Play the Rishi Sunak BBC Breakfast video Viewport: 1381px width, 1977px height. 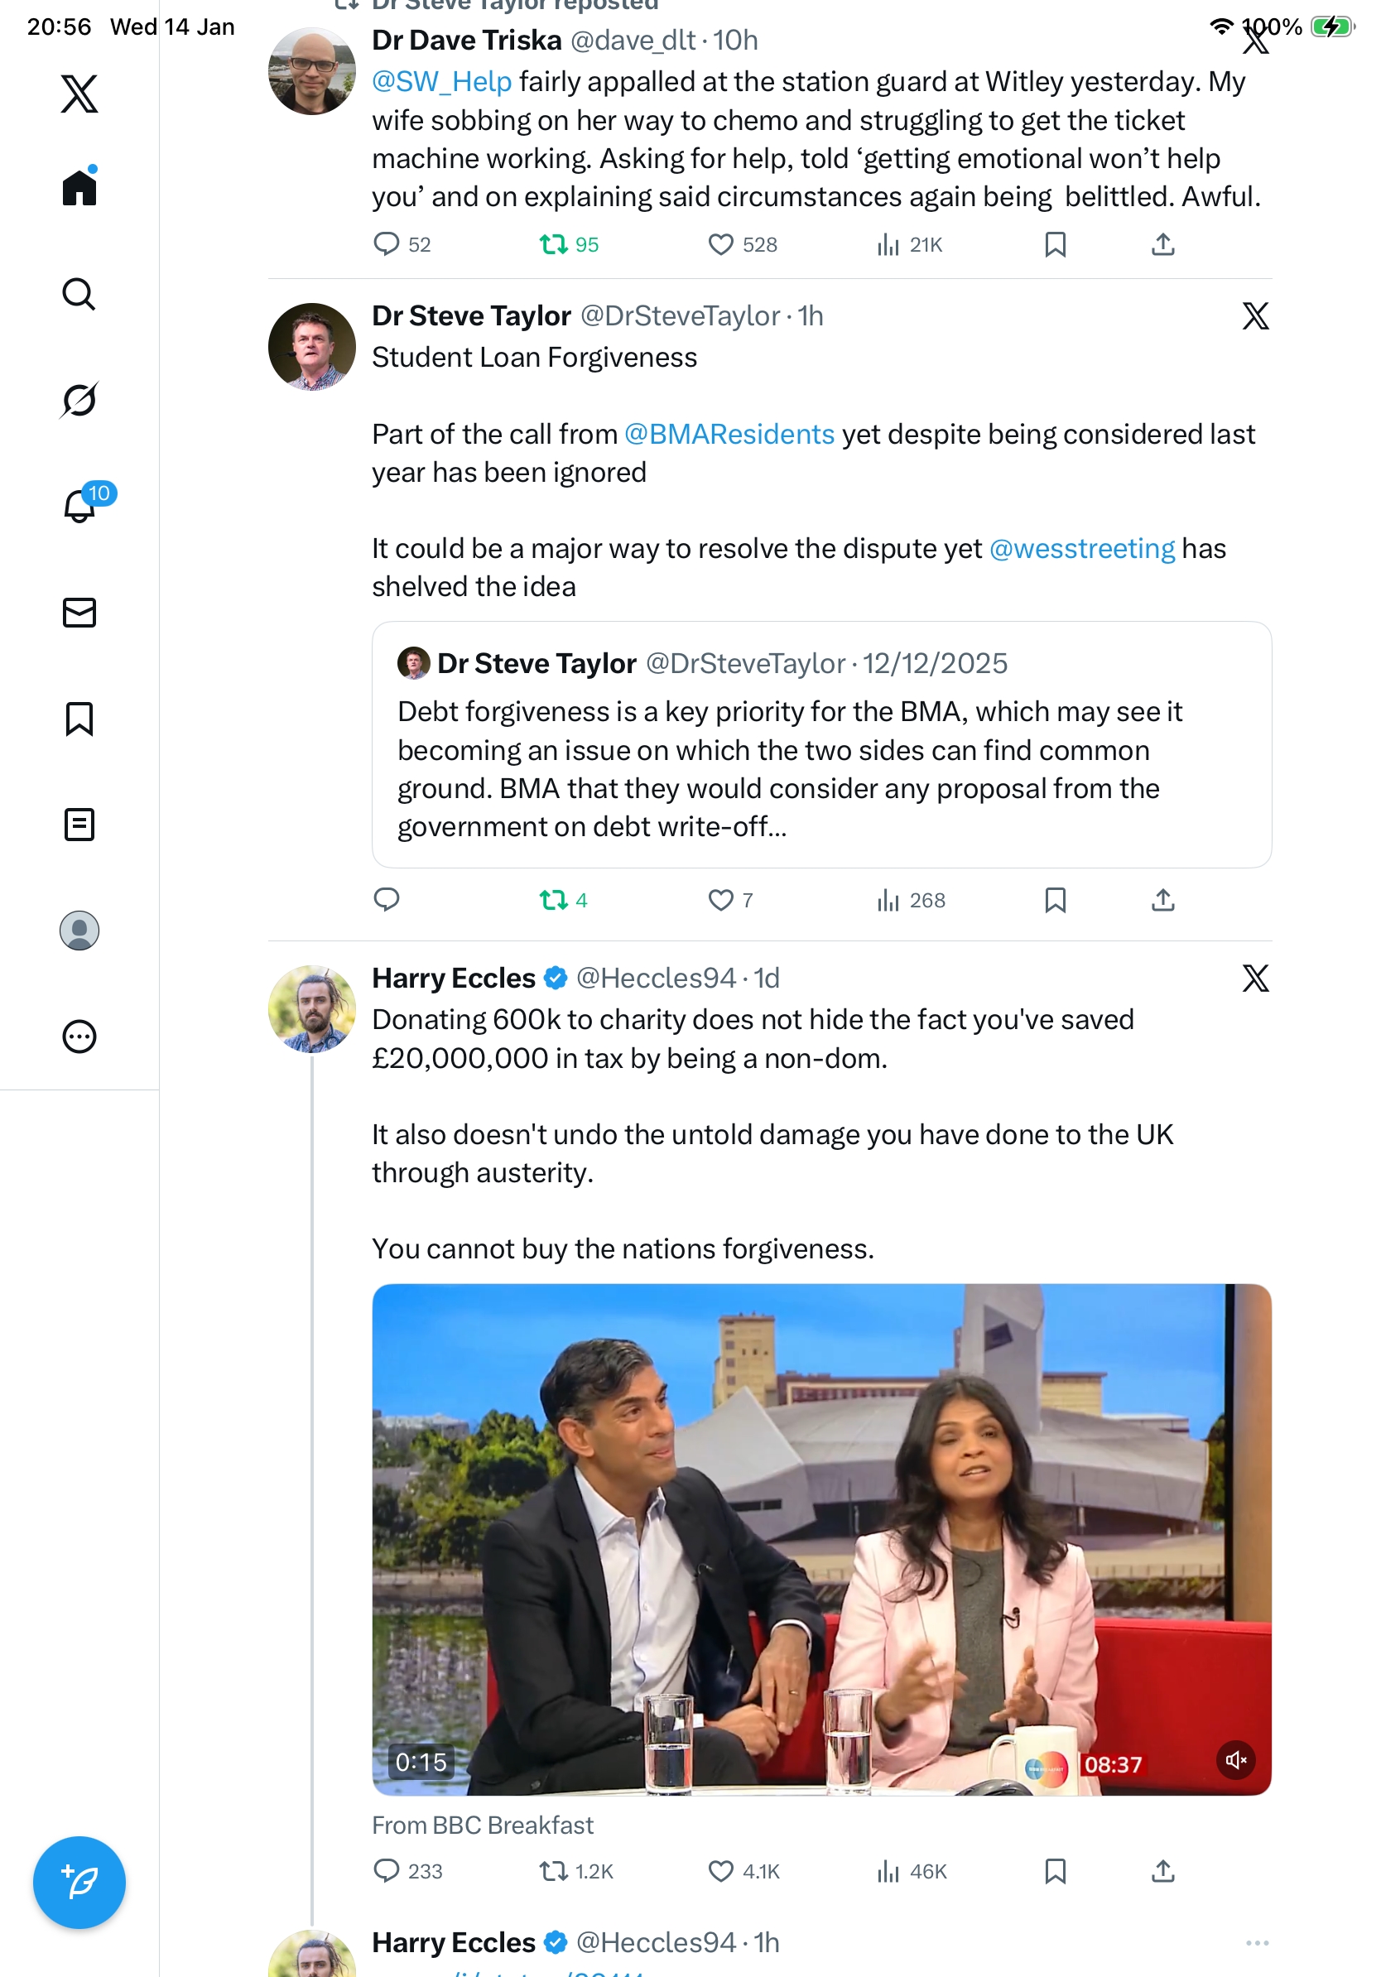click(821, 1540)
